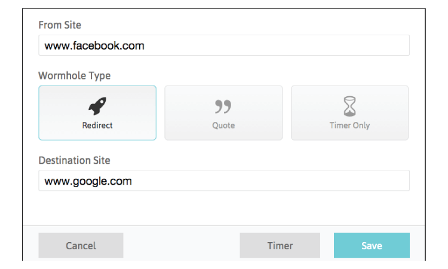Click the "Wormhole Type" heading
Viewport: 448px width, 269px height.
75,76
